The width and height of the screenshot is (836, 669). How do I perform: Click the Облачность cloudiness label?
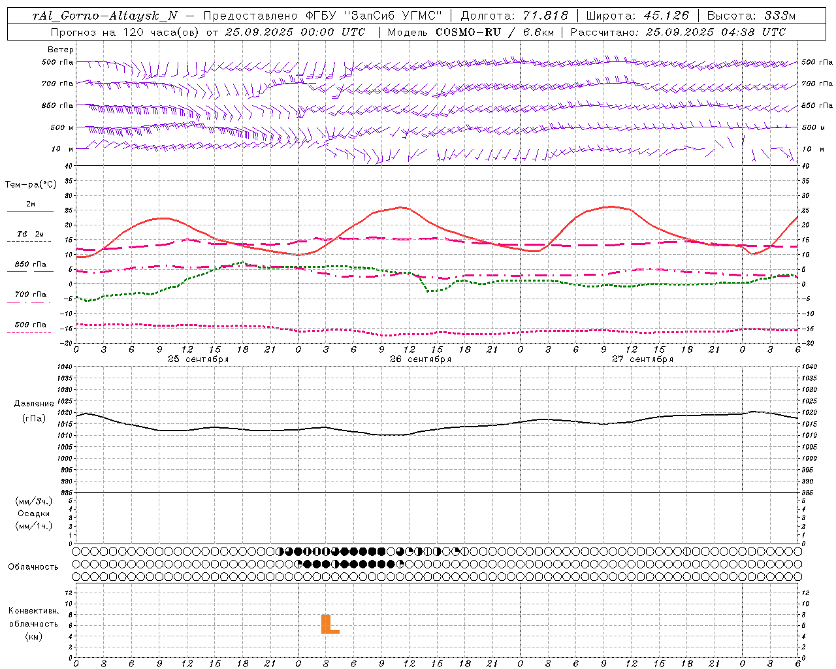click(x=33, y=566)
